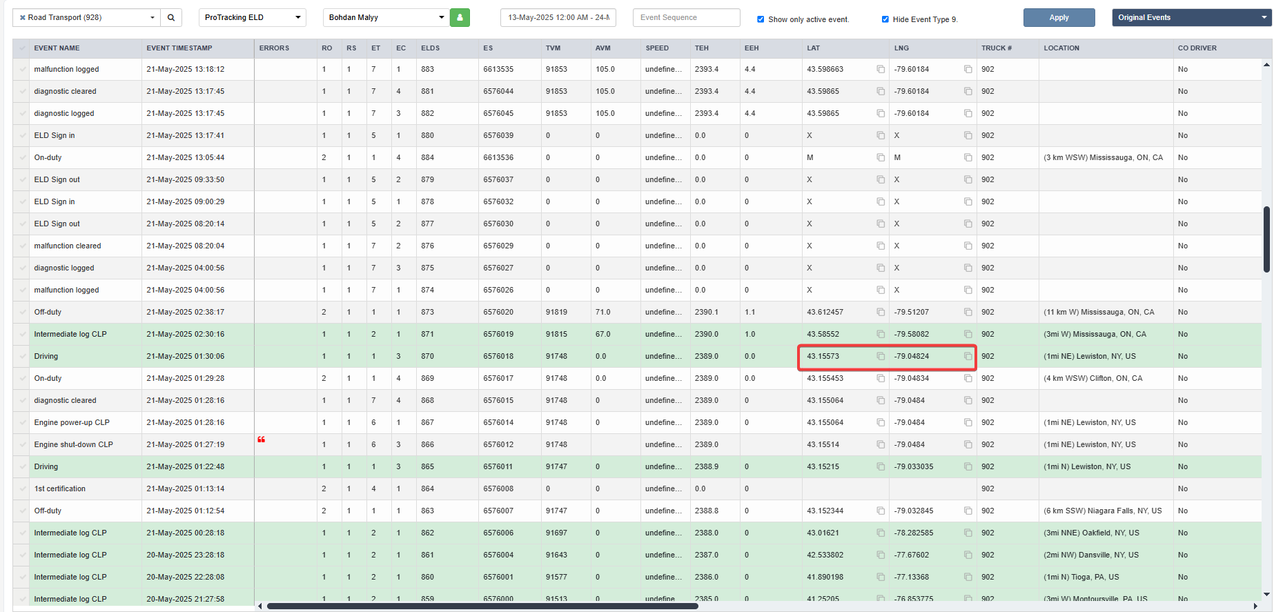1274x612 pixels.
Task: Click the Apply button
Action: 1059,17
